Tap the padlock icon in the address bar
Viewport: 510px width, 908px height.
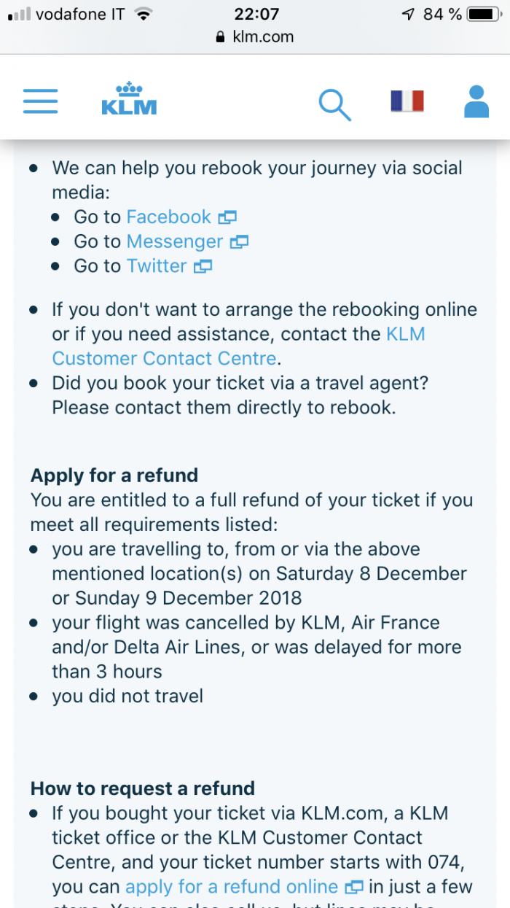pos(221,37)
